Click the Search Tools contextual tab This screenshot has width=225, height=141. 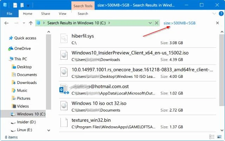83,6
